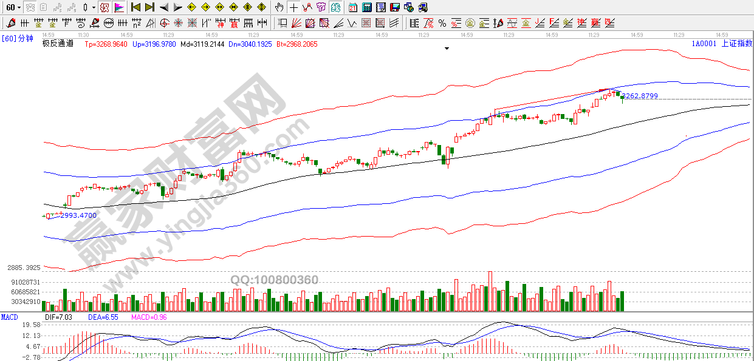Click the 极反通道 indicator name
The width and height of the screenshot is (754, 361).
point(58,44)
